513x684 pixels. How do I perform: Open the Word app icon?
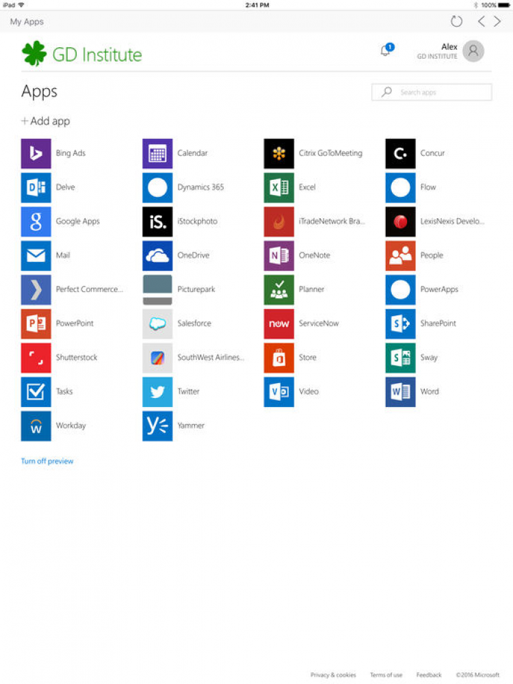(x=400, y=391)
